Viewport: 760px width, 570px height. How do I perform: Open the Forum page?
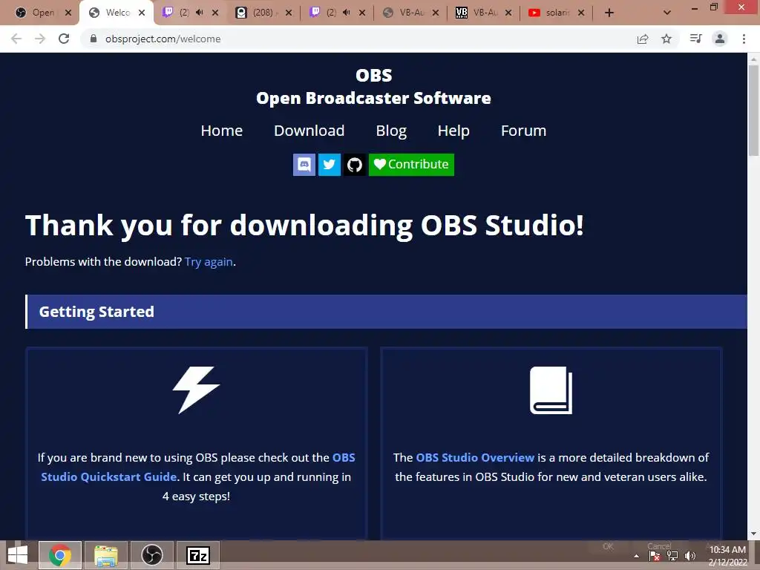pos(523,131)
